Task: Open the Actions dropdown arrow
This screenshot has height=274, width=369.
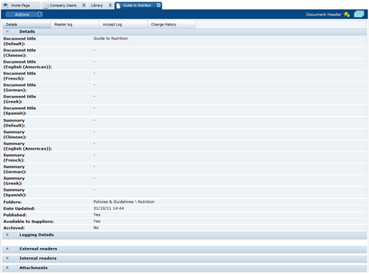Action: tap(39, 14)
